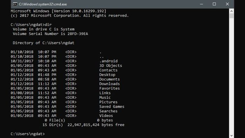Click the command prompt at C:\Users\ngdat>
Image resolution: width=245 pixels, height=138 pixels.
(x=28, y=134)
